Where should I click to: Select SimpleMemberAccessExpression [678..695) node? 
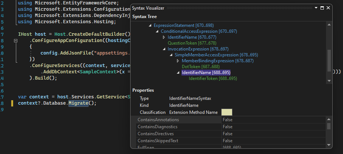(216, 55)
